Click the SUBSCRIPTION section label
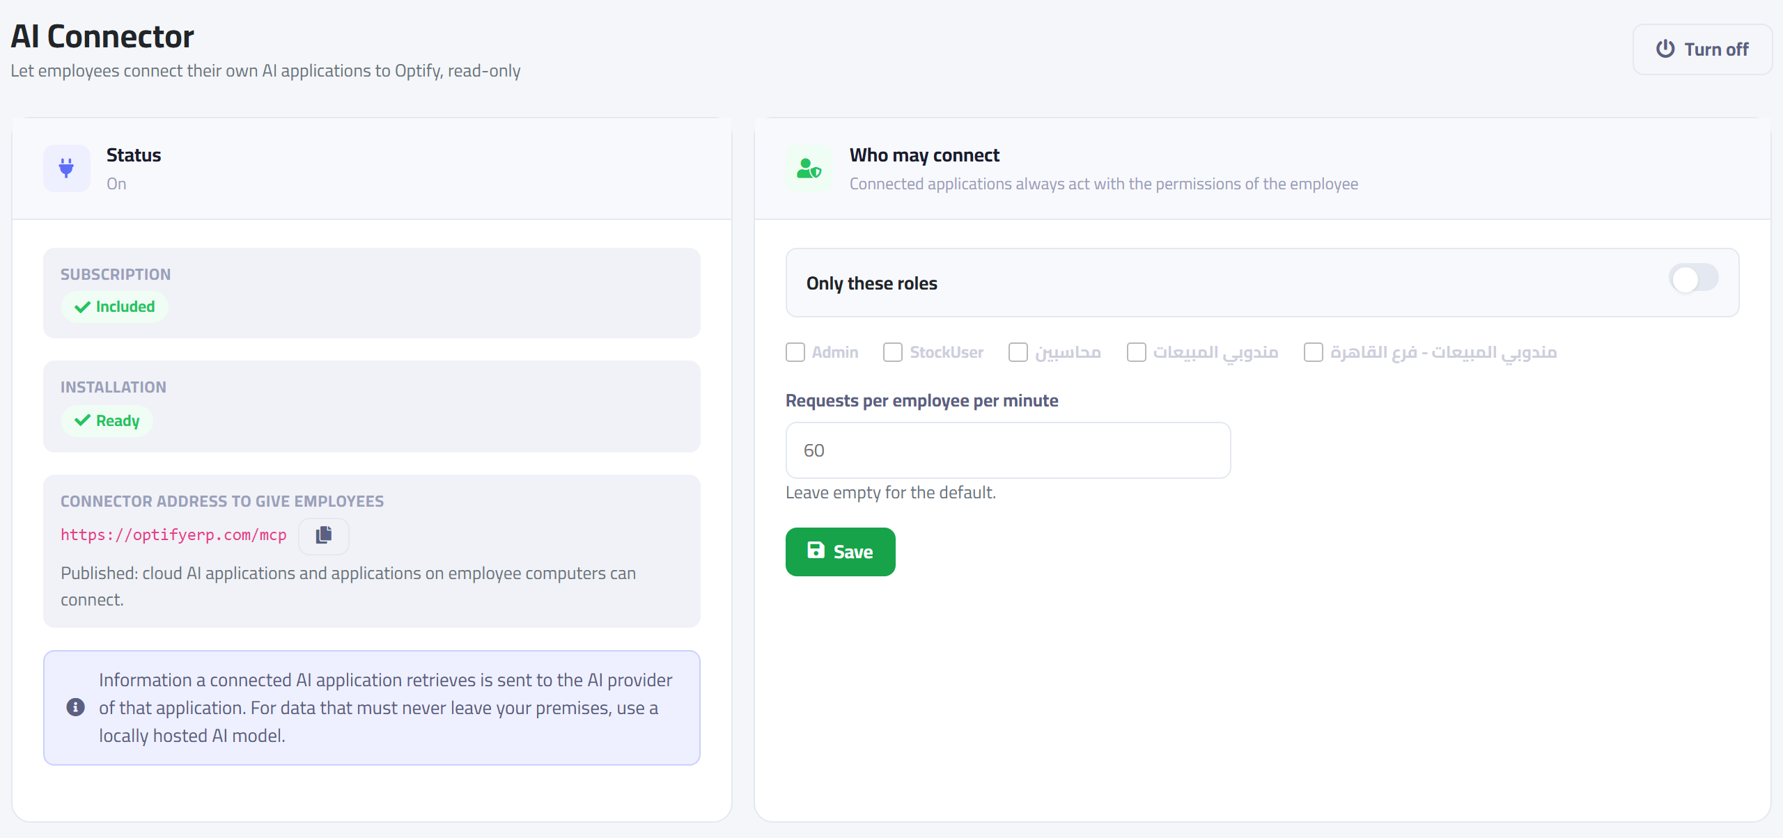 (x=116, y=274)
